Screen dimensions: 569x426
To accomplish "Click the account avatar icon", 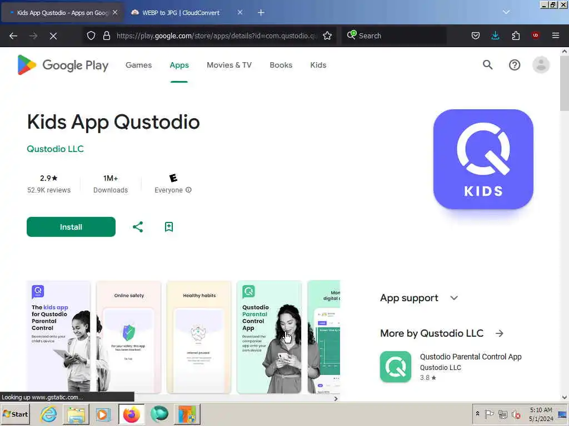I will [541, 65].
